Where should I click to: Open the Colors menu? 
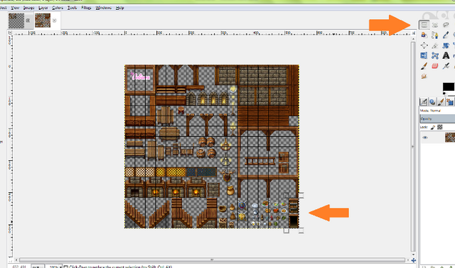pyautogui.click(x=58, y=8)
